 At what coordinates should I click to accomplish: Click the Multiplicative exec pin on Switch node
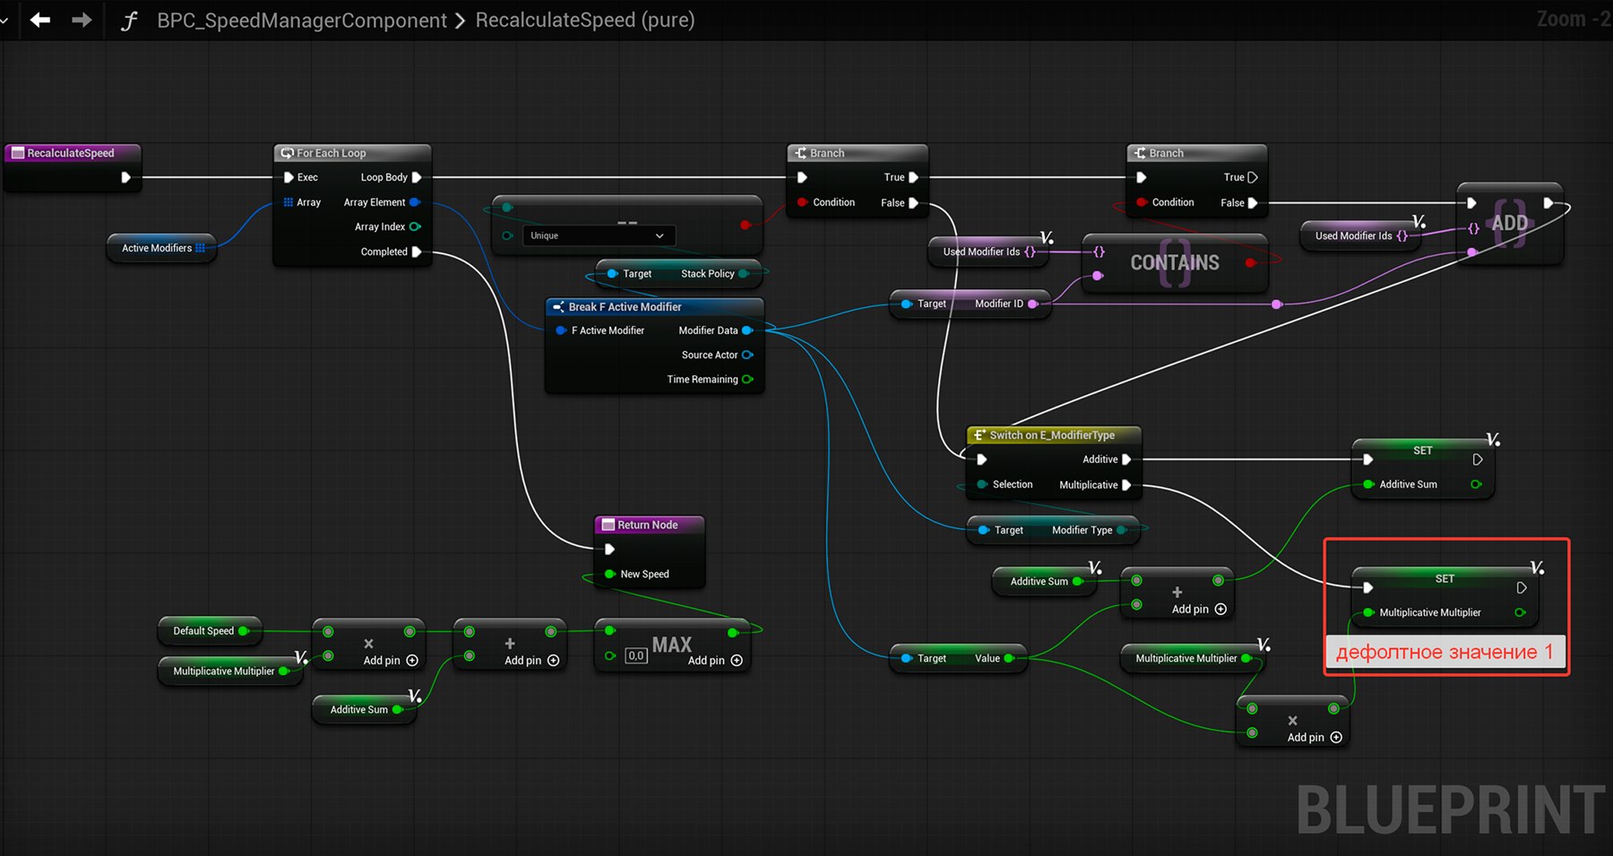1126,484
